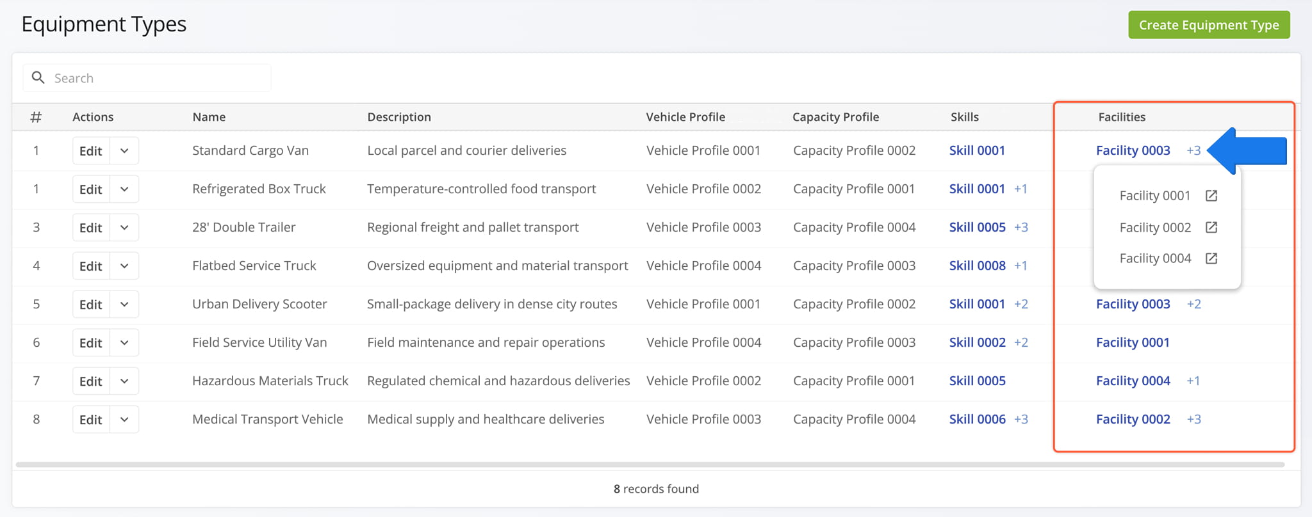
Task: Open Facility 0004 link for Hazardous Materials Truck
Action: pos(1133,381)
